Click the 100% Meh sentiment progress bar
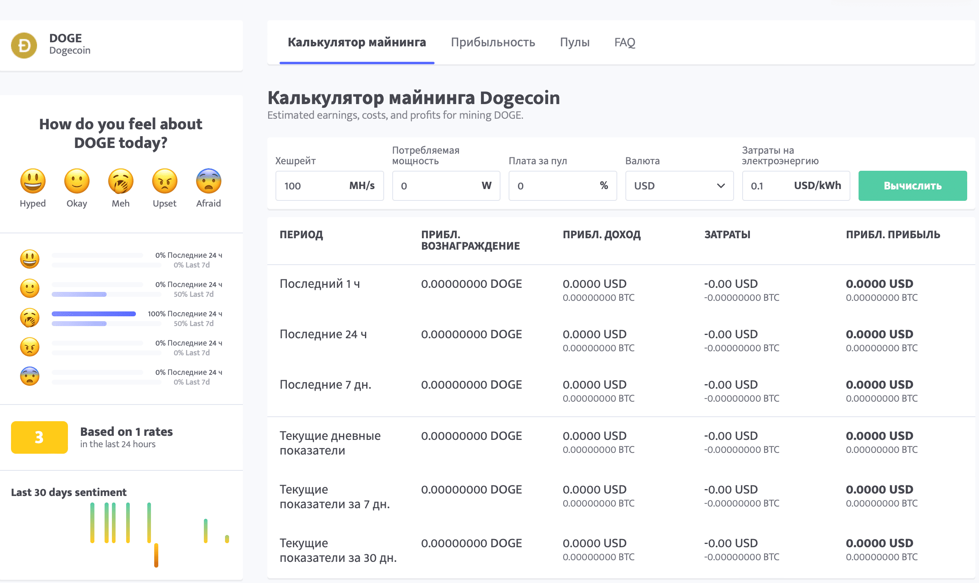This screenshot has width=979, height=583. [94, 314]
